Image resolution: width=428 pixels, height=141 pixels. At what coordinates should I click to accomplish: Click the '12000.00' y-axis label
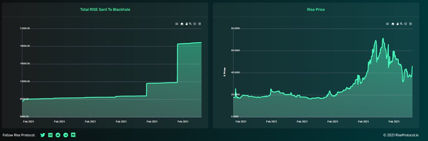[x=25, y=81]
